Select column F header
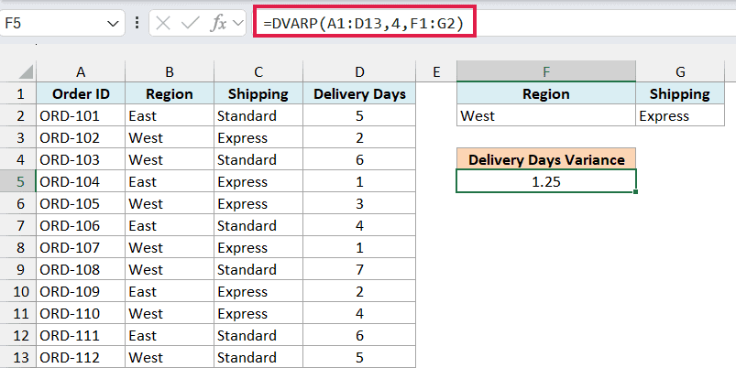736x368 pixels. click(x=546, y=71)
